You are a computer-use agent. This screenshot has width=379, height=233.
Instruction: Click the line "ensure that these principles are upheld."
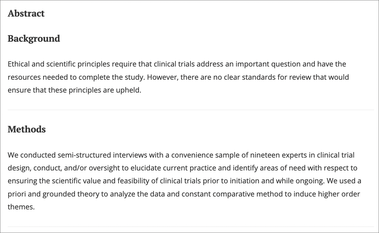point(74,90)
